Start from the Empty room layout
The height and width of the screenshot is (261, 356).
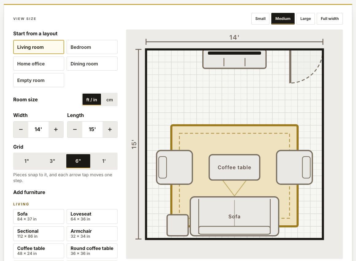point(39,80)
